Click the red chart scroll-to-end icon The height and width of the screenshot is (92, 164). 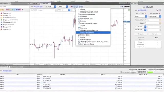71,7
